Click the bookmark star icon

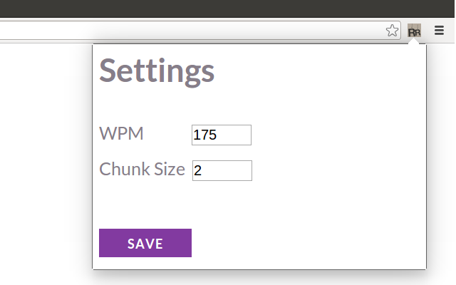[x=392, y=30]
